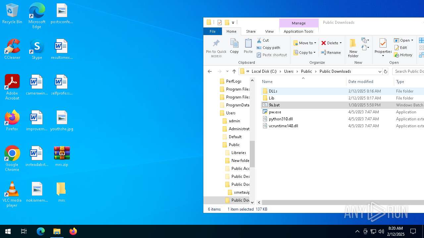Open the notification center icon

[x=413, y=231]
